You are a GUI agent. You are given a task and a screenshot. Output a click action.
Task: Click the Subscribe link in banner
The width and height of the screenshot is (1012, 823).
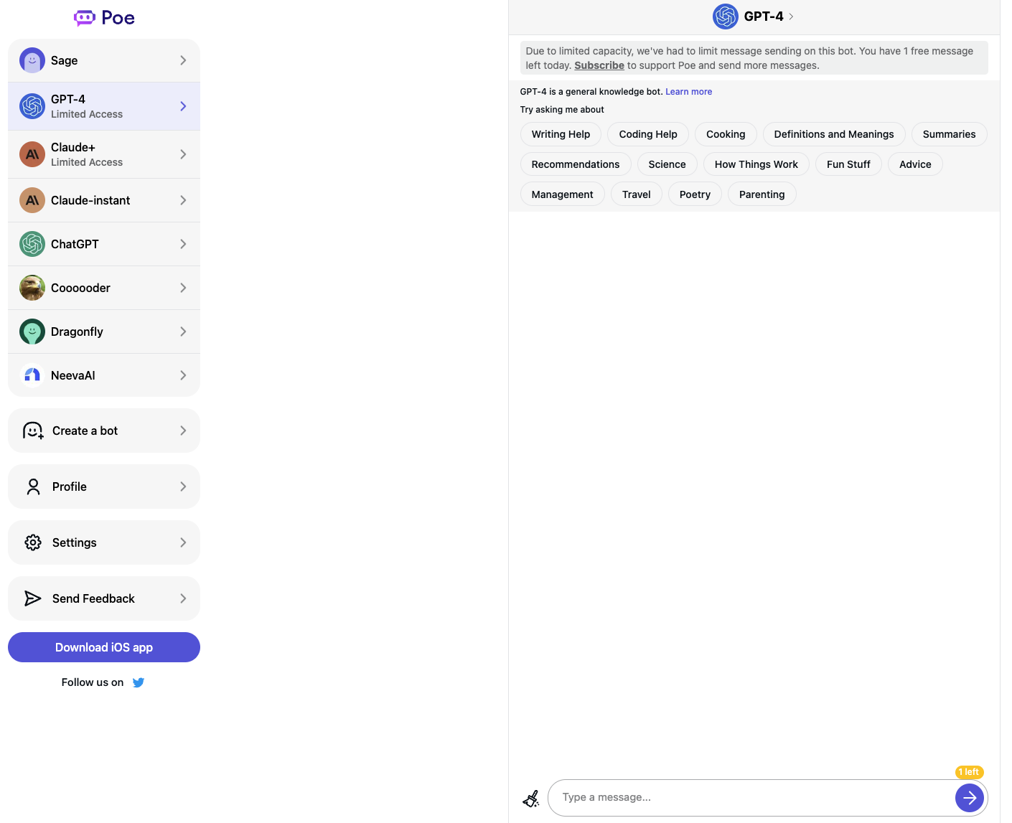(x=599, y=65)
